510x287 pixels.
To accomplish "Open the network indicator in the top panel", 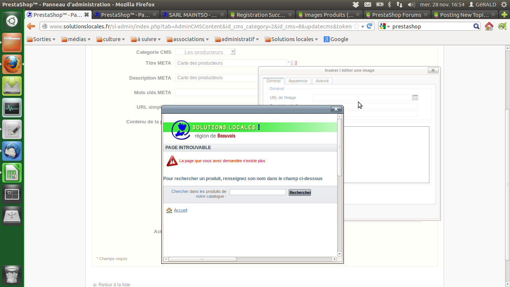I will (x=399, y=4).
